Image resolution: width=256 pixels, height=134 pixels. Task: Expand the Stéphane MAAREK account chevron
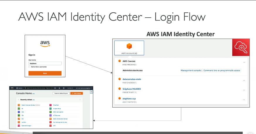point(244,90)
